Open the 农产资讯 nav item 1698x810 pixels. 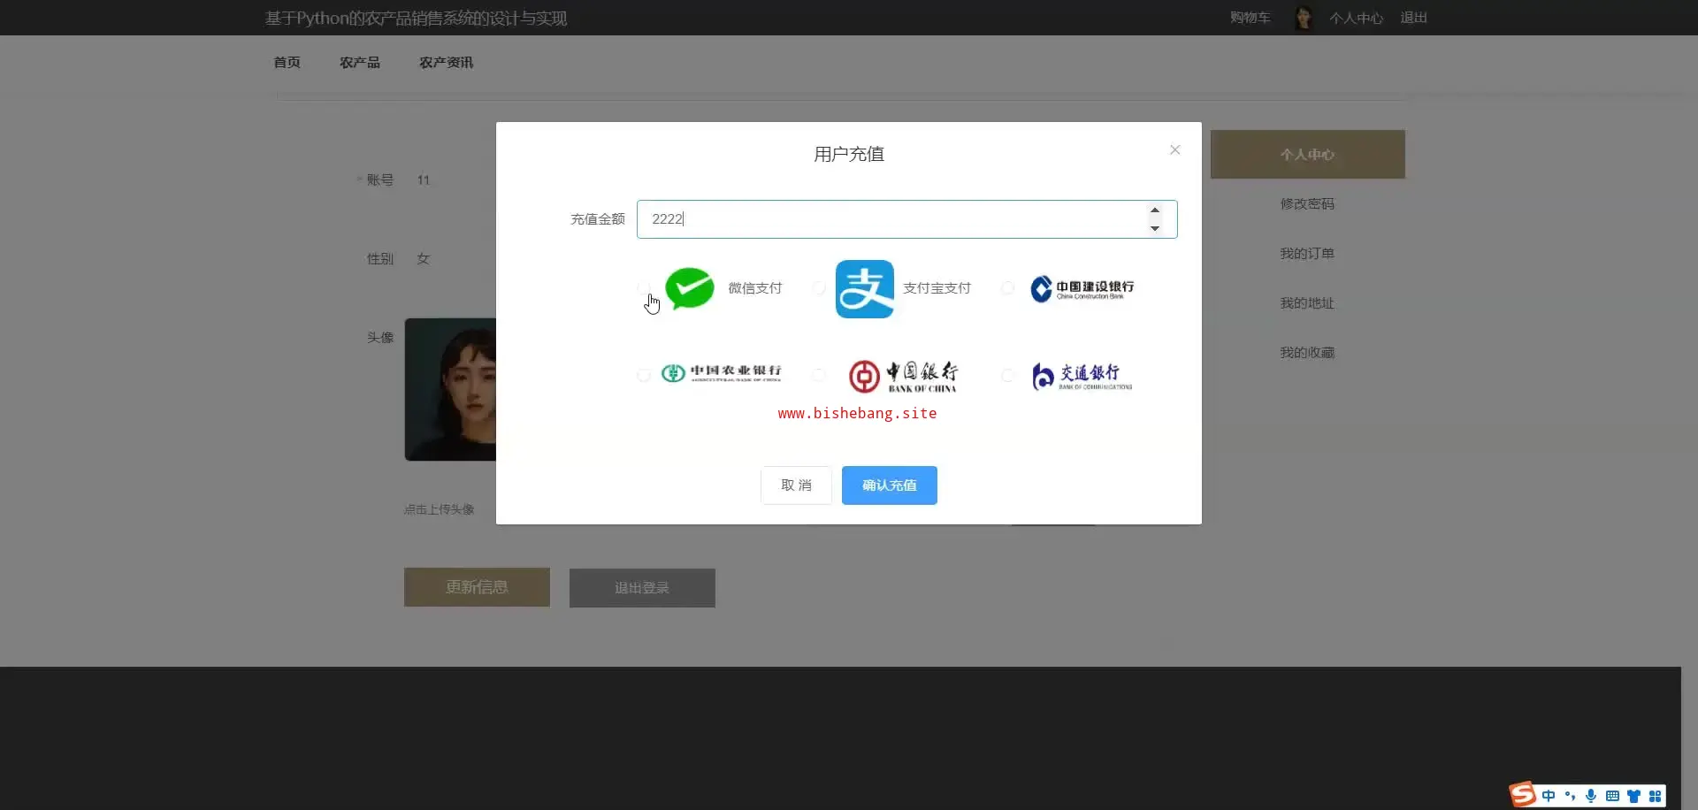tap(447, 63)
